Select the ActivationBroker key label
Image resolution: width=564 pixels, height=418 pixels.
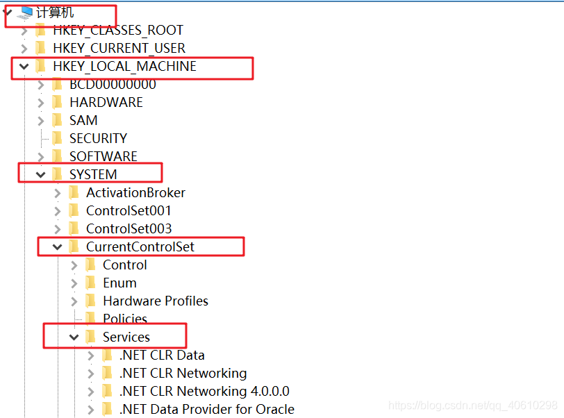(135, 193)
